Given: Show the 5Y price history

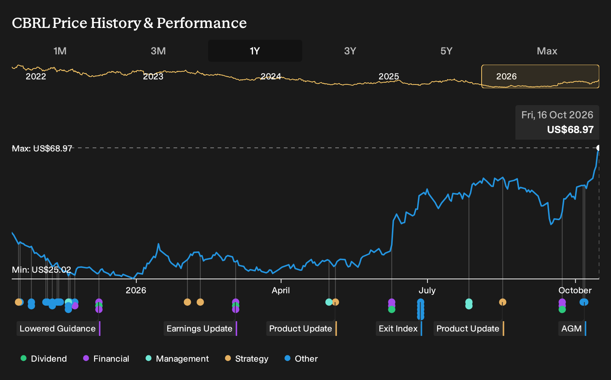Looking at the screenshot, I should click(446, 51).
